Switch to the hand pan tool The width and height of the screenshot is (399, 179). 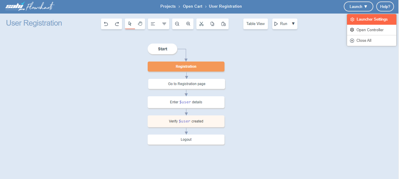pyautogui.click(x=140, y=24)
